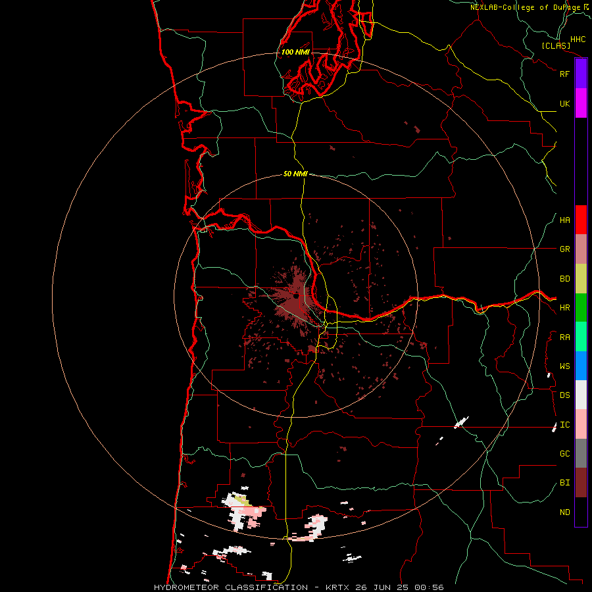
Task: Click the [CLAS] units label
Action: pos(556,45)
